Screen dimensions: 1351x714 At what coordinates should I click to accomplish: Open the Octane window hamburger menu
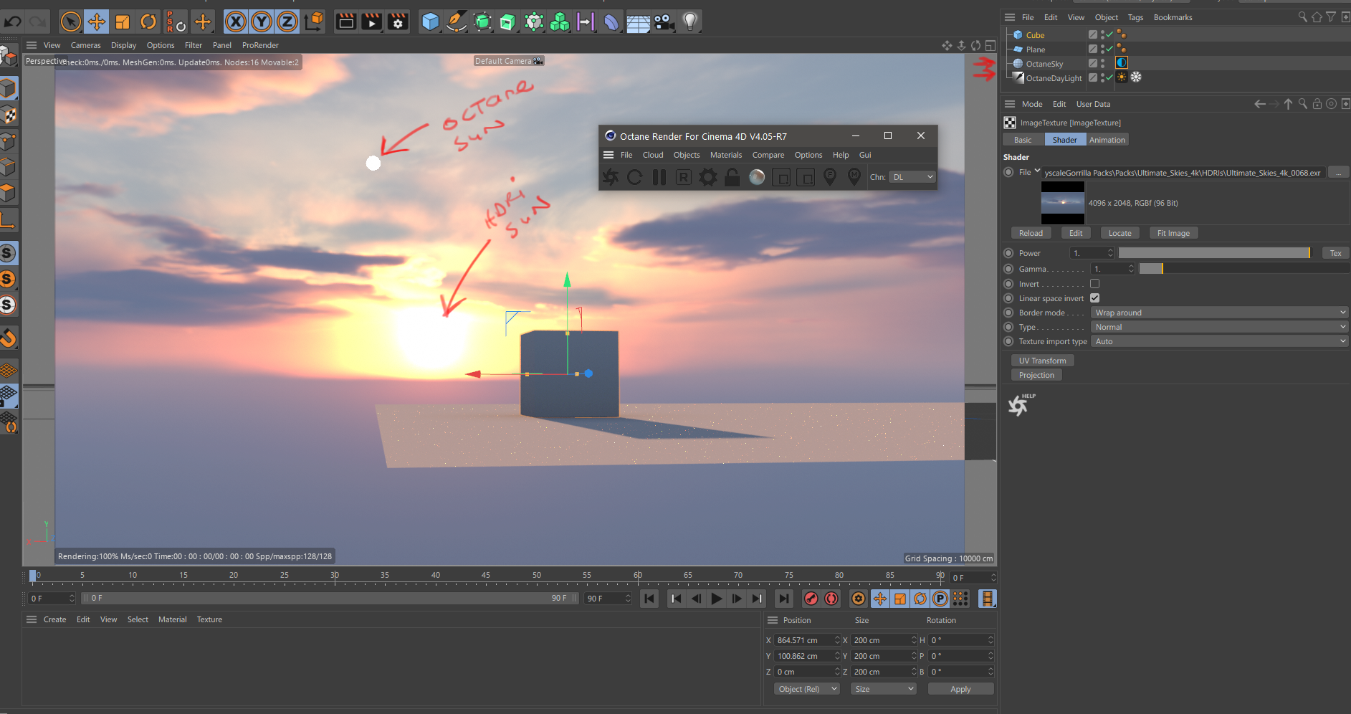click(x=608, y=155)
